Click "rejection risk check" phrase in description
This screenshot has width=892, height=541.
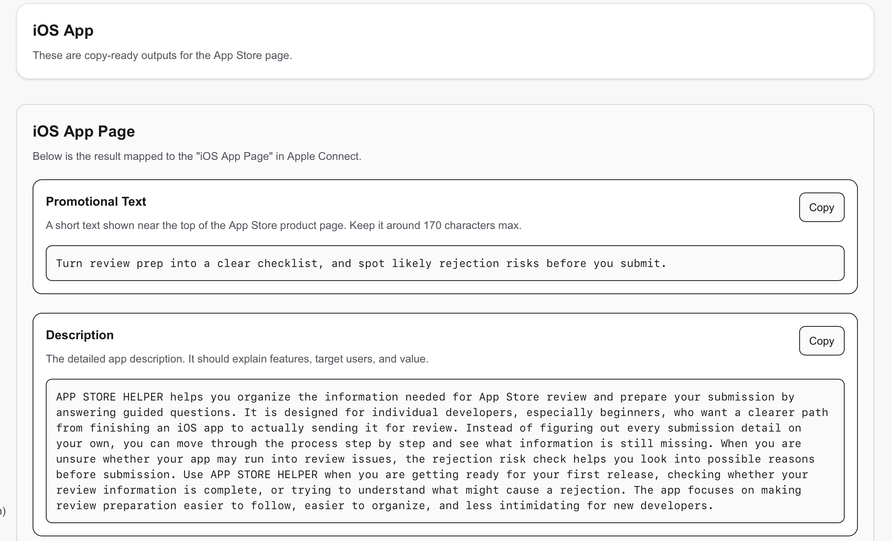(x=499, y=459)
